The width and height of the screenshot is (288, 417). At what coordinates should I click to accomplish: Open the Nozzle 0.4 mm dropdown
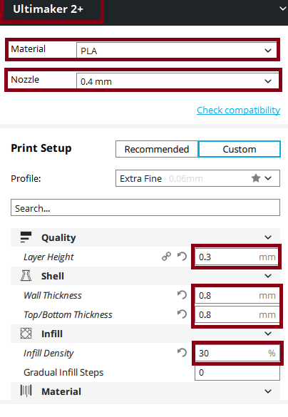(177, 81)
